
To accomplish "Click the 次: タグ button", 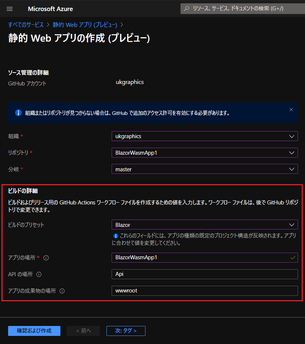I will (126, 331).
